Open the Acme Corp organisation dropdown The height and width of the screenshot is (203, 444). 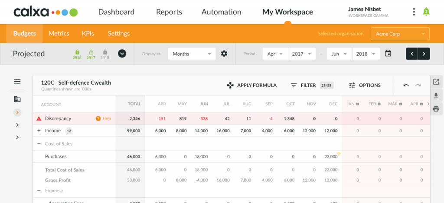(x=400, y=34)
